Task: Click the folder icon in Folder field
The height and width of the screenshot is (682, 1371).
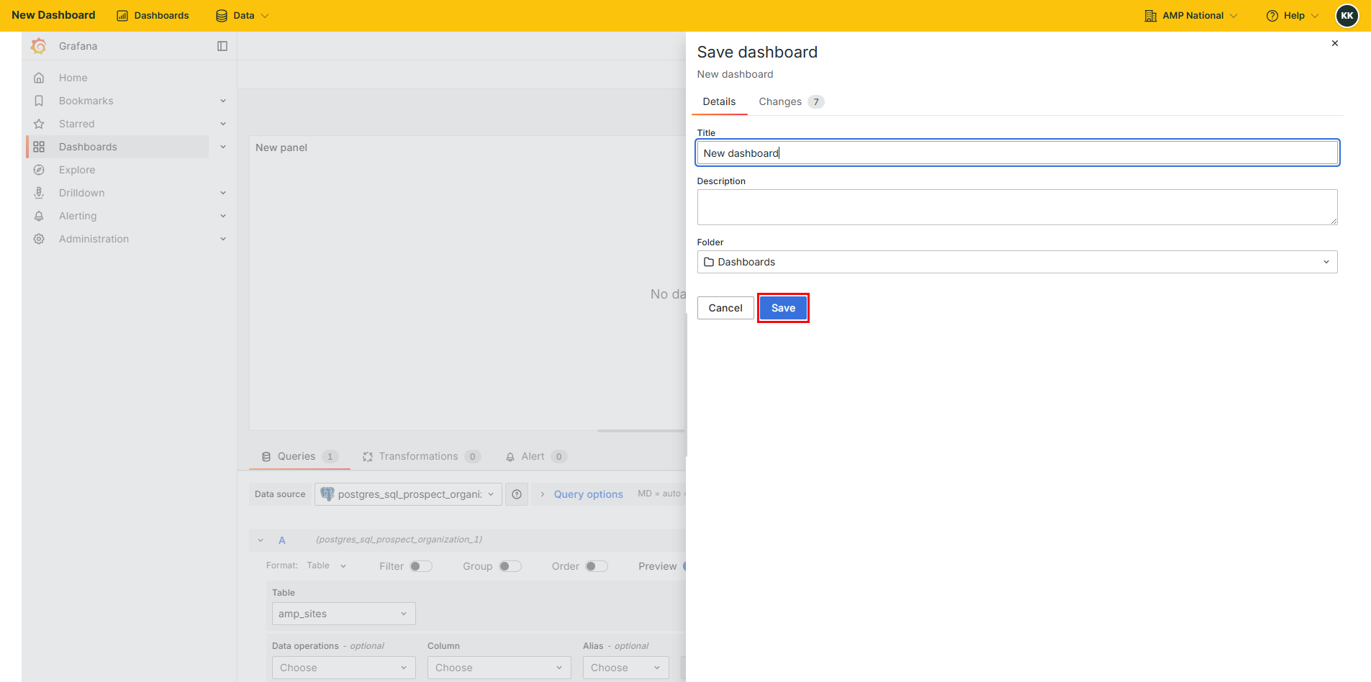Action: (709, 262)
